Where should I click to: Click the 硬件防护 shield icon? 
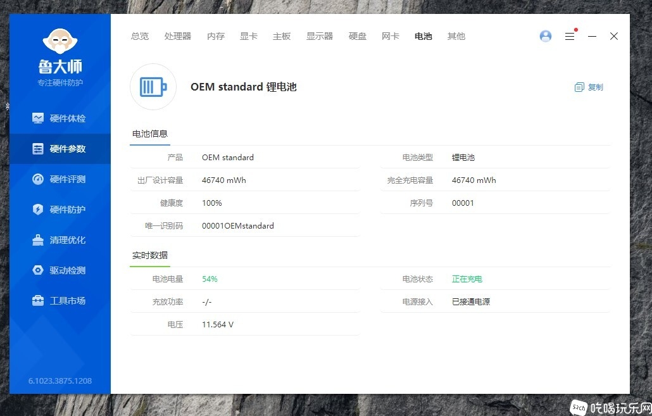pos(38,209)
